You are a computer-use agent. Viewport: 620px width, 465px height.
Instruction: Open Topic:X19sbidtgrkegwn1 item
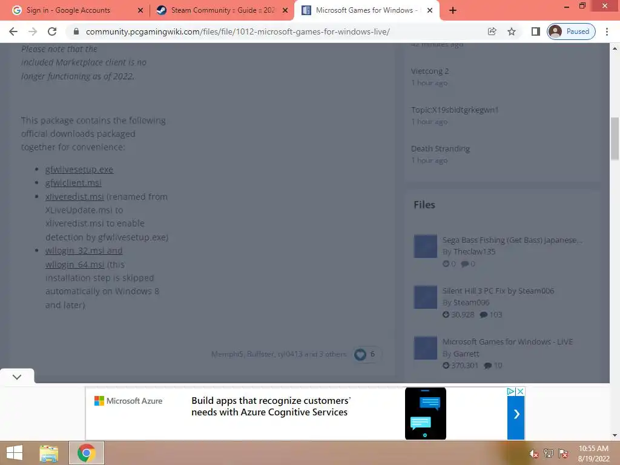point(455,110)
